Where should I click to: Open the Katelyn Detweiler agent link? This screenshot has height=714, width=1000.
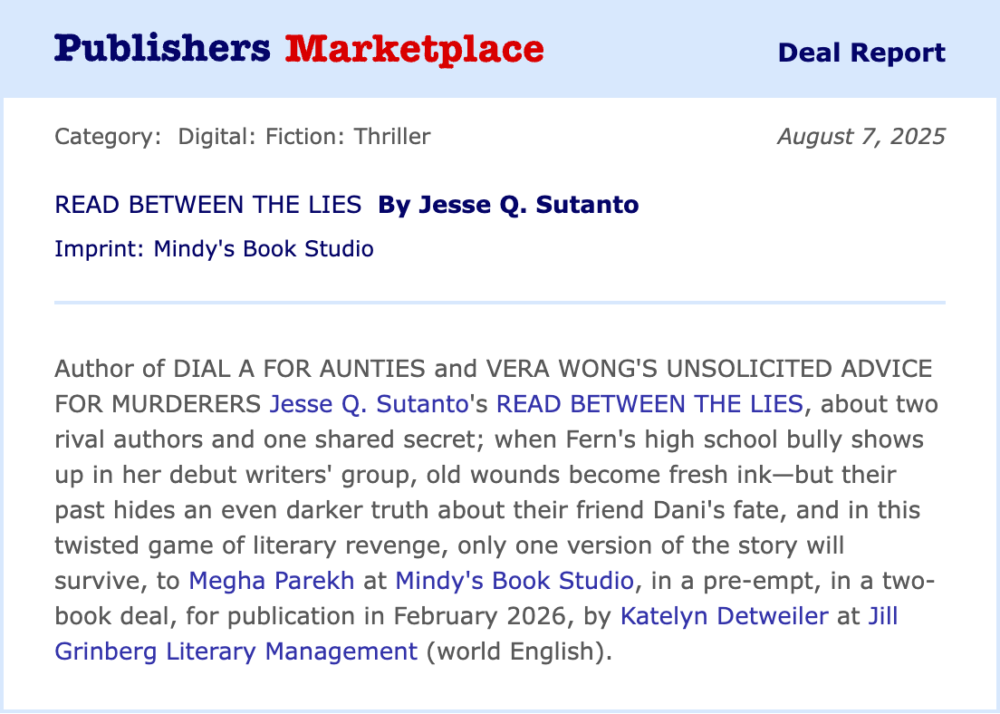[724, 616]
